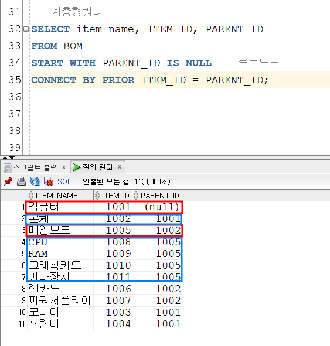Select the 프린터 cell
The width and height of the screenshot is (330, 346).
[x=61, y=324]
